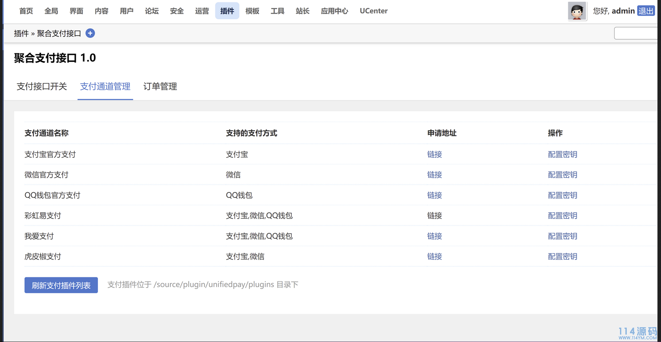Click 插件 in the breadcrumb
This screenshot has width=661, height=342.
tap(21, 33)
